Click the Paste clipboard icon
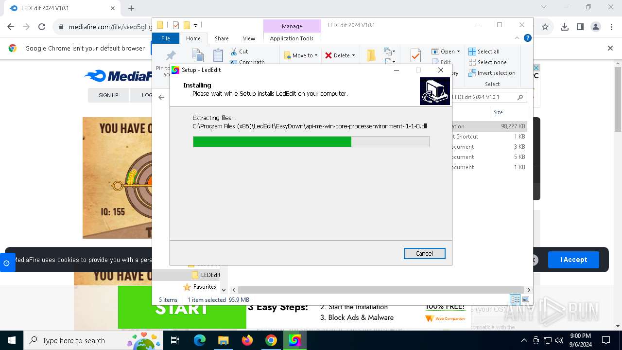 coord(218,55)
